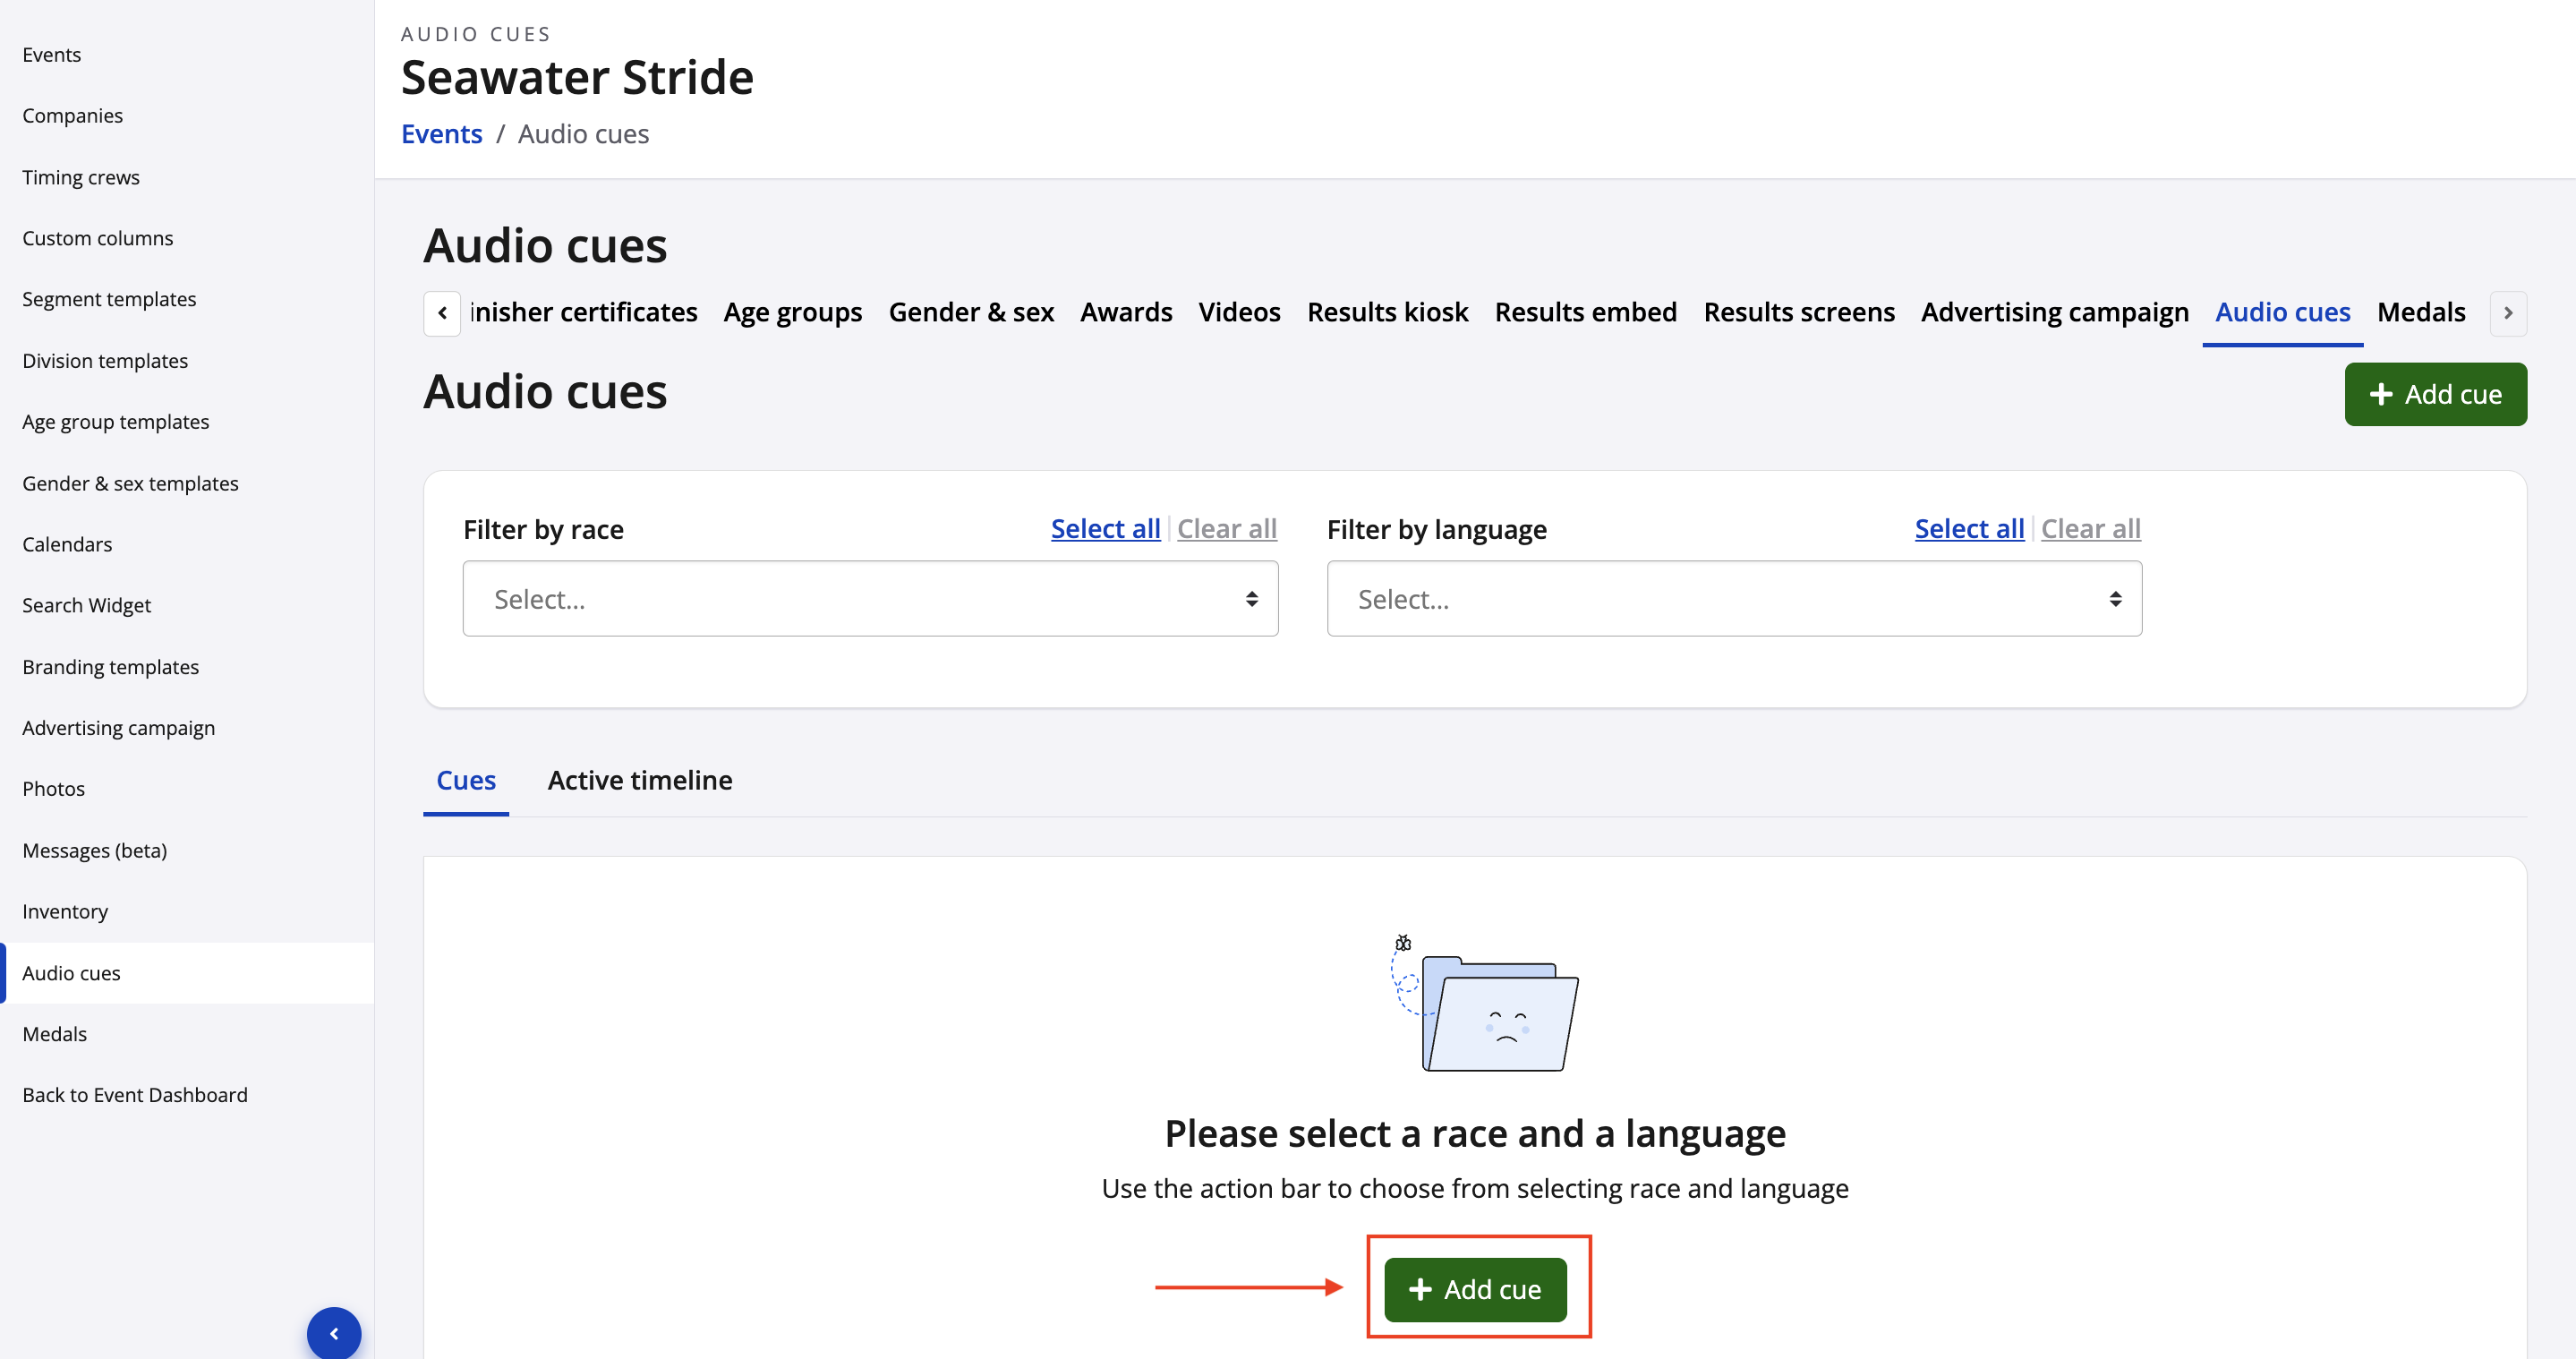
Task: Click Clear all for language filter
Action: pyautogui.click(x=2090, y=528)
